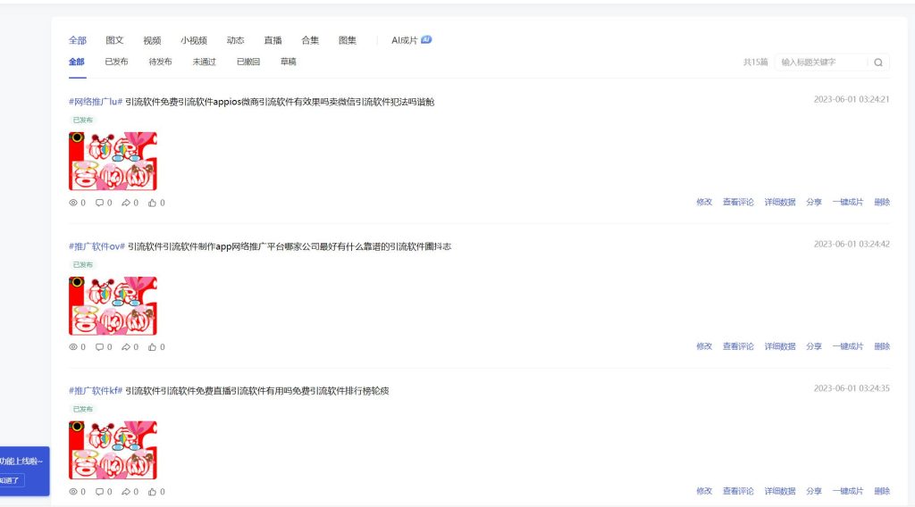Screen dimensions: 915x507
Task: Click thumbs-up icon of 推广软件kf post
Action: (x=152, y=492)
